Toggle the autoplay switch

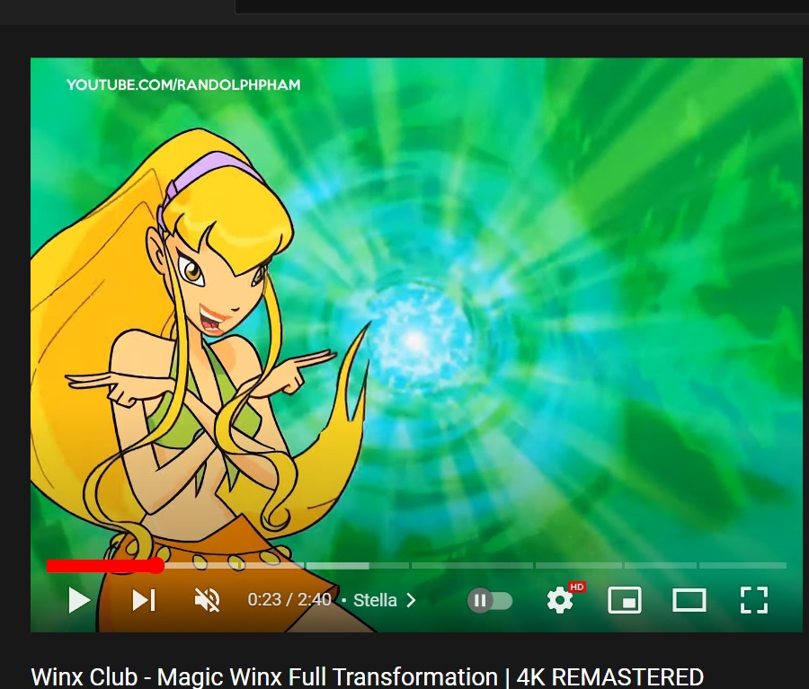pyautogui.click(x=490, y=601)
